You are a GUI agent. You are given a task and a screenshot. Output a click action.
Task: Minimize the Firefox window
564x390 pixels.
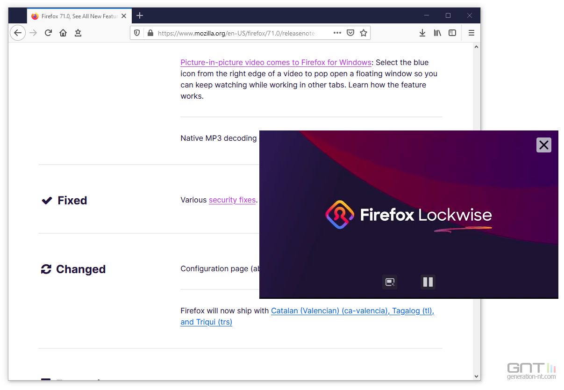coord(427,15)
